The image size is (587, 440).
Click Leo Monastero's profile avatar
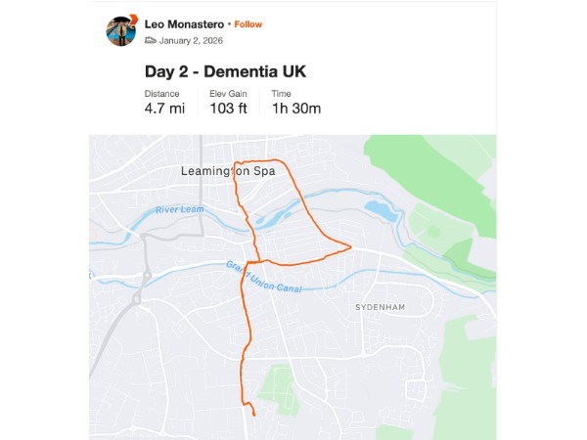coord(120,31)
